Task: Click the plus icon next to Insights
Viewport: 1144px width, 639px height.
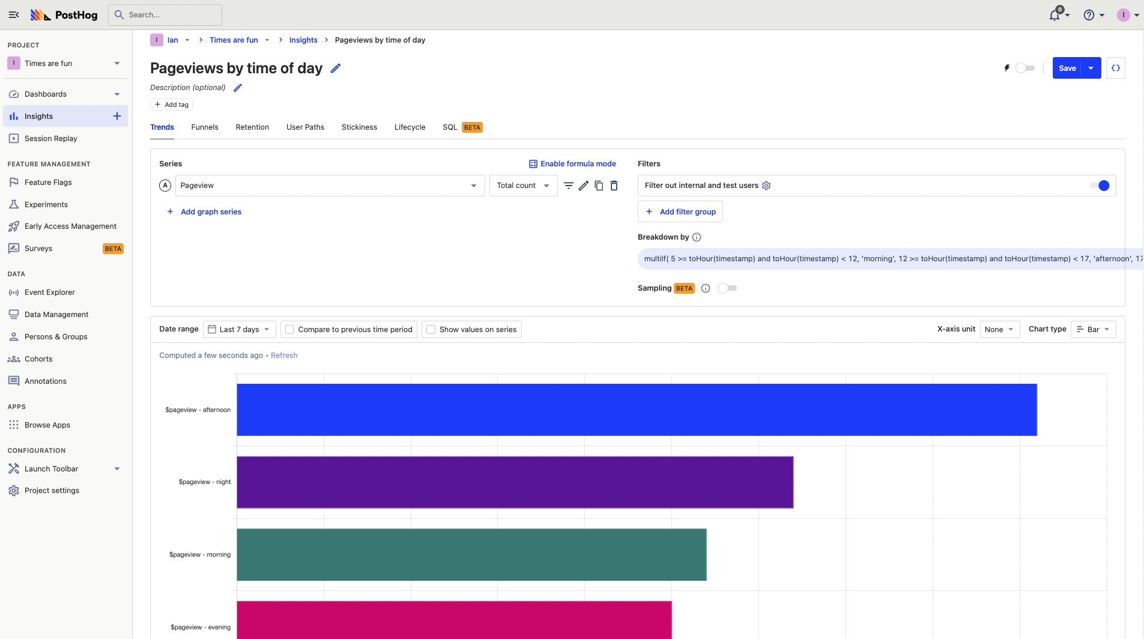Action: [x=117, y=116]
